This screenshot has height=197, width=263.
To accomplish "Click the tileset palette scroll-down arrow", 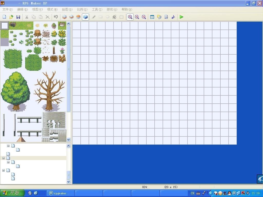I will (69, 140).
